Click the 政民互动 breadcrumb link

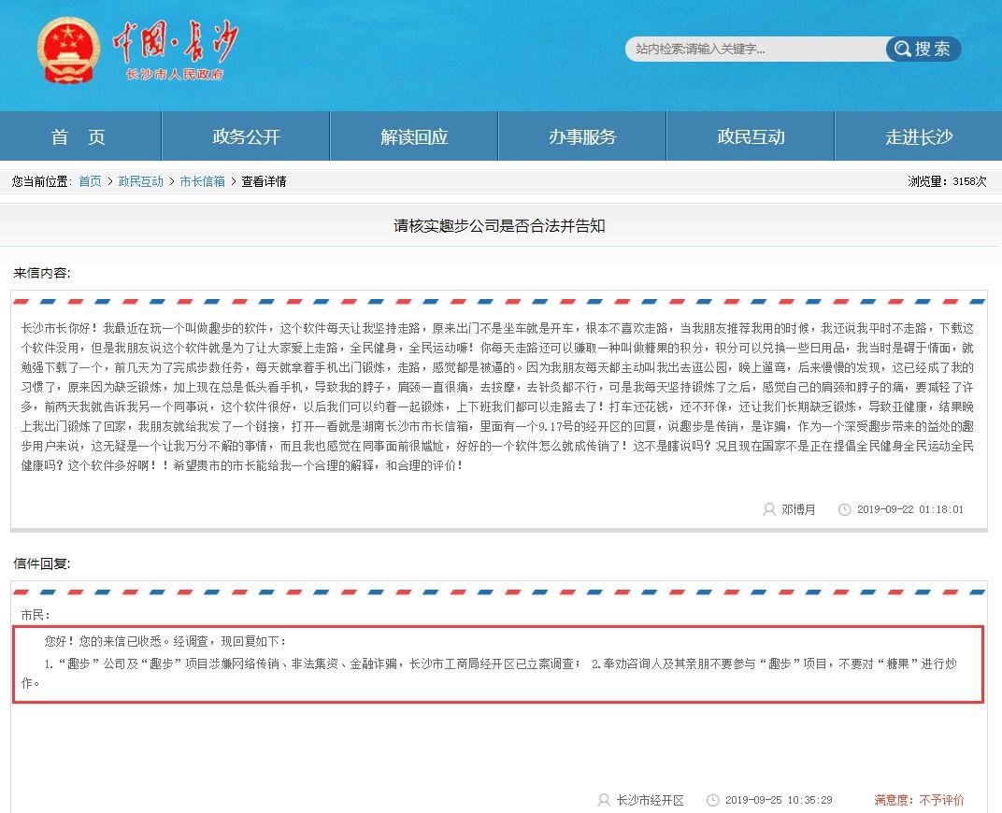click(140, 181)
